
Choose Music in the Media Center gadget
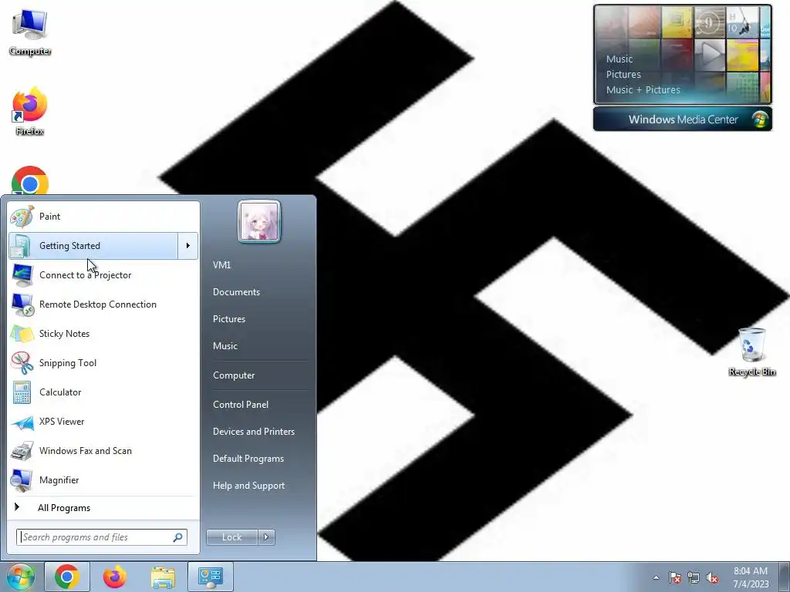[620, 59]
